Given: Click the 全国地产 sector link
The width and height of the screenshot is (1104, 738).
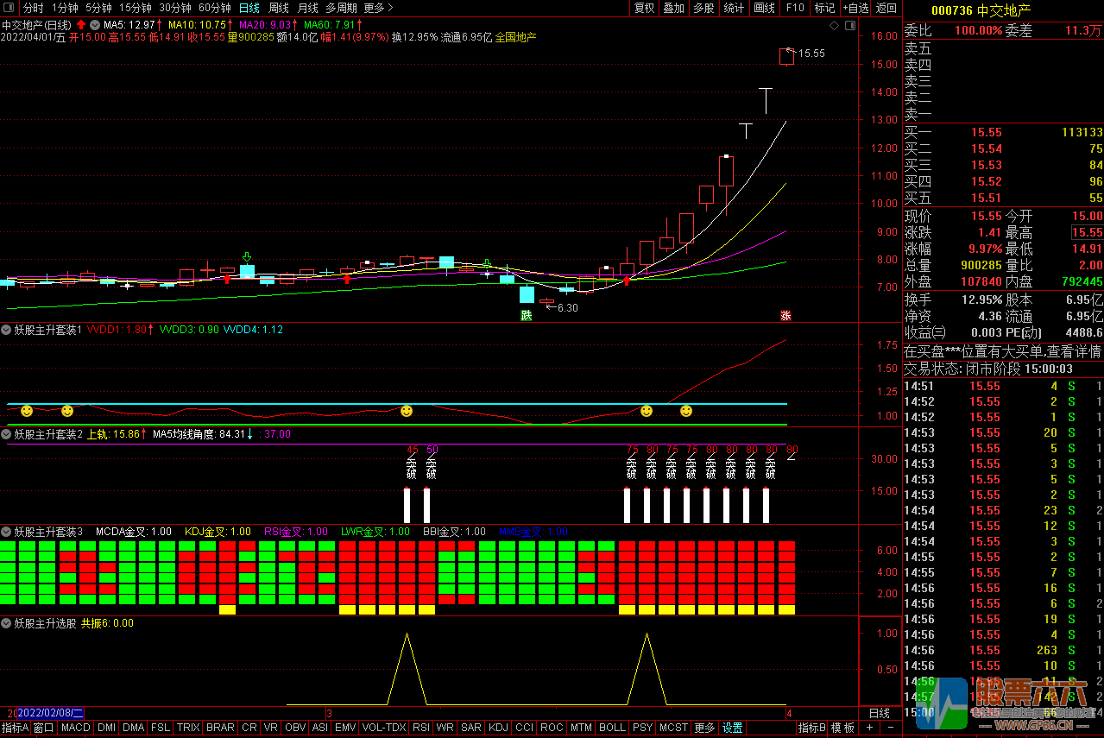Looking at the screenshot, I should pyautogui.click(x=515, y=37).
